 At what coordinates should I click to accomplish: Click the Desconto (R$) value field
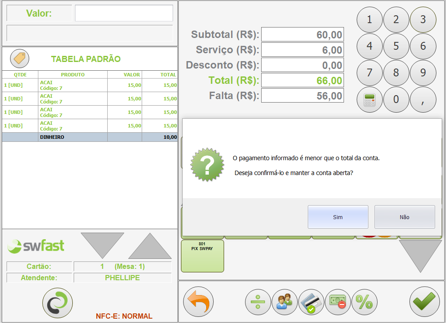303,65
